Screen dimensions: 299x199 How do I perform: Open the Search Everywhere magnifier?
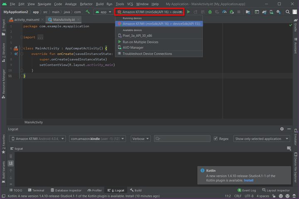287,12
